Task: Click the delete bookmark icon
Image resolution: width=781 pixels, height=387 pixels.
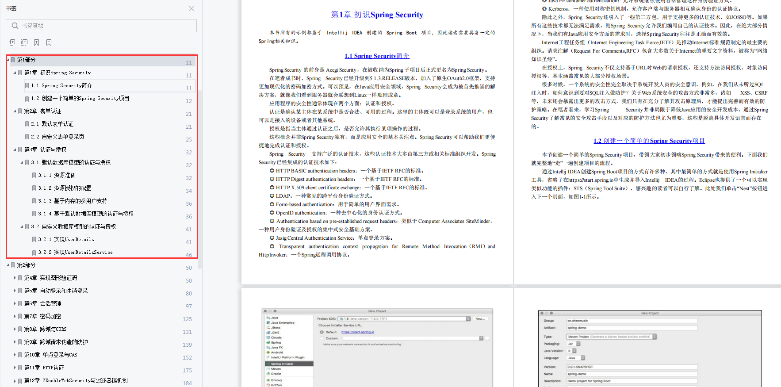Action: pos(49,42)
